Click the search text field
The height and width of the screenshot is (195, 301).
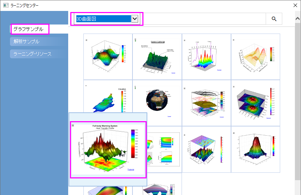coord(205,19)
